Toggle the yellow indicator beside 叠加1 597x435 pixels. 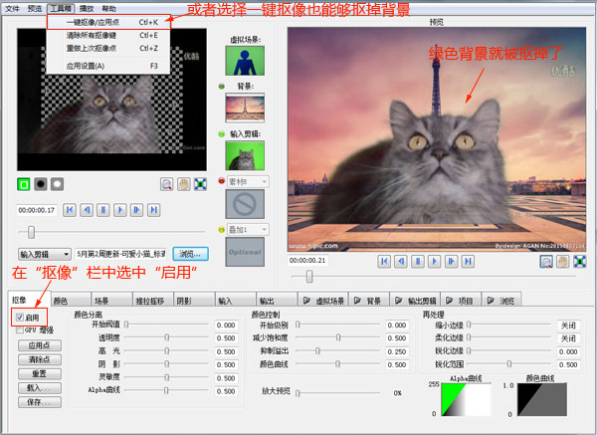[222, 230]
